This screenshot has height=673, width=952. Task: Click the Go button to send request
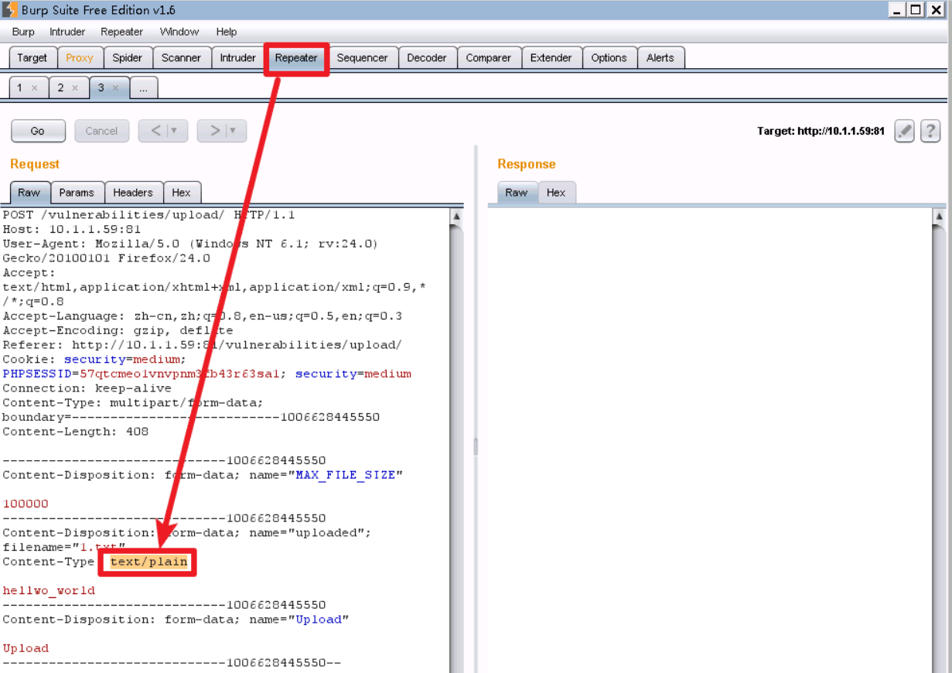37,131
